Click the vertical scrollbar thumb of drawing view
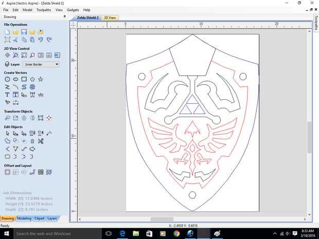This screenshot has height=239, width=319. click(309, 137)
